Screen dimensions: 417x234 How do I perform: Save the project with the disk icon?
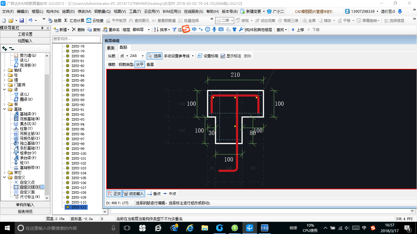(x=22, y=20)
